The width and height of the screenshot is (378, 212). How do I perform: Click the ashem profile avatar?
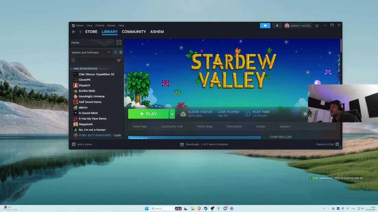click(x=287, y=26)
